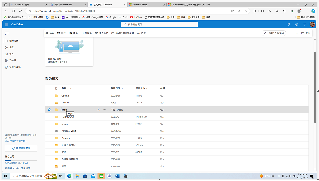The width and height of the screenshot is (319, 181).
Task: Open the File size column dropdown
Action: click(141, 88)
